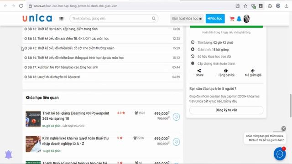This screenshot has height=164, width=292.
Task: Click Mã giảm giá coupon icon
Action: click(x=252, y=71)
